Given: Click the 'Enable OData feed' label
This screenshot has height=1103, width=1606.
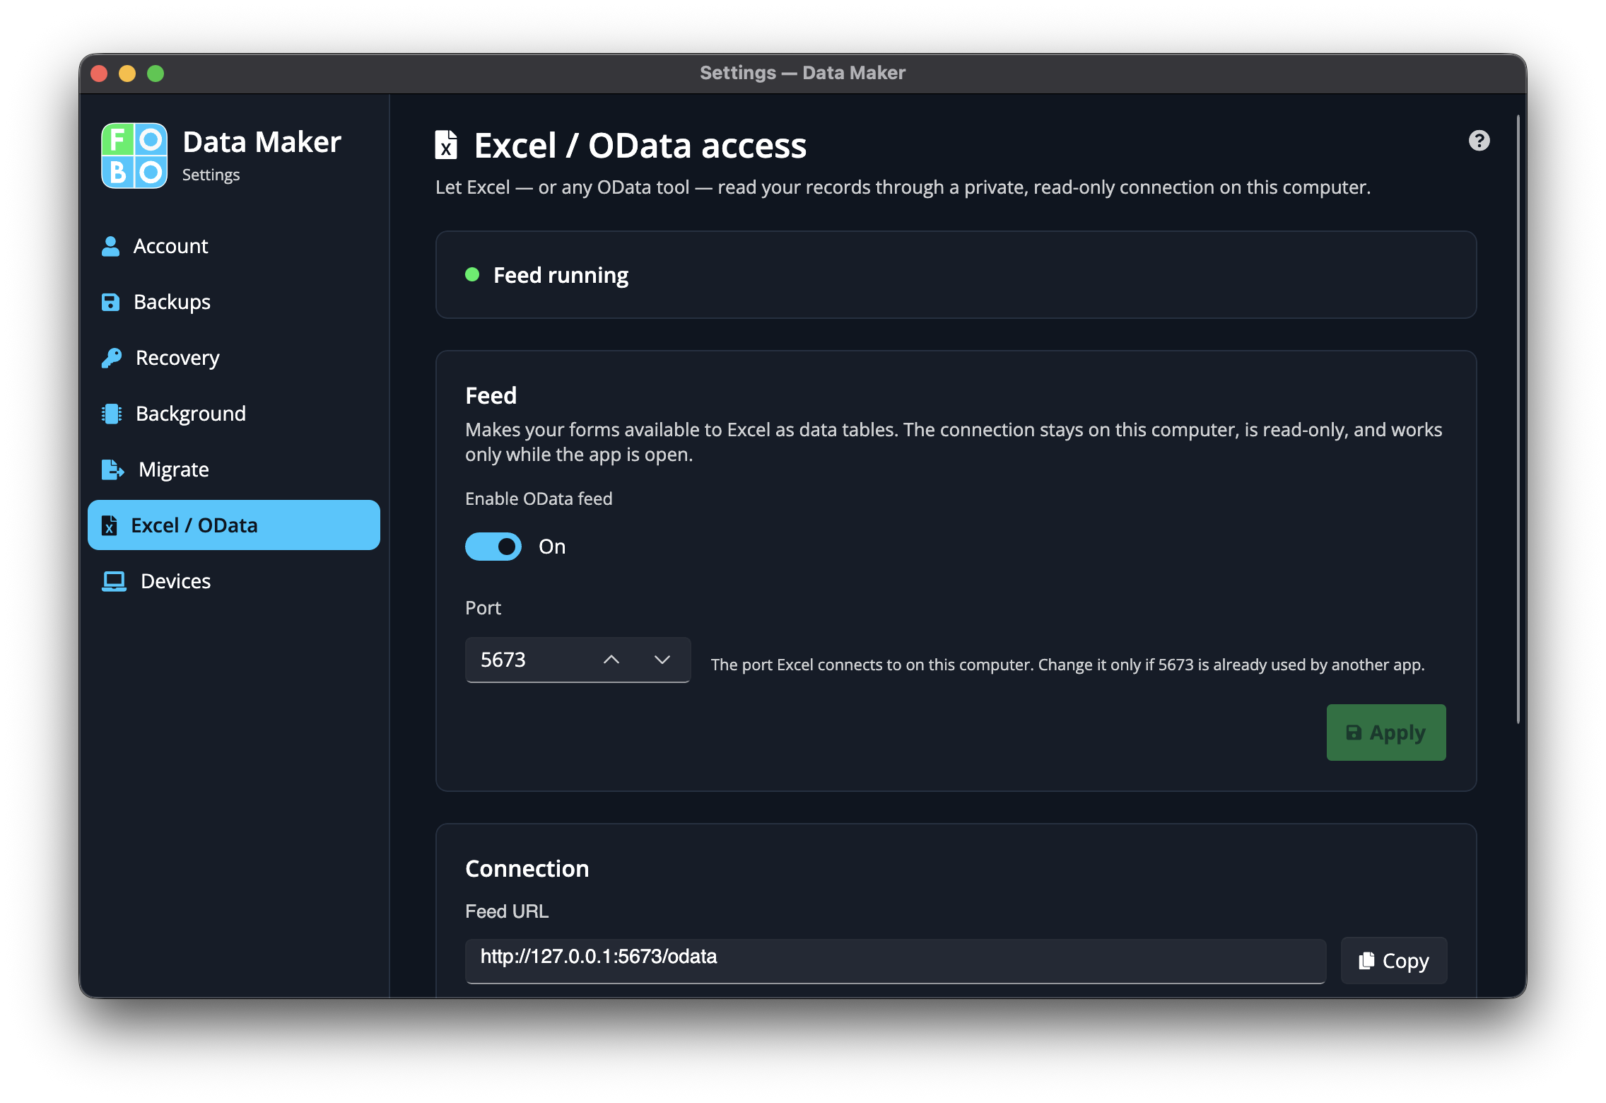Looking at the screenshot, I should (x=539, y=498).
